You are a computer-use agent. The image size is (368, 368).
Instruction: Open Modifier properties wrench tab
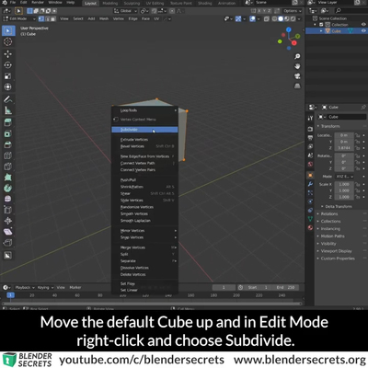point(310,184)
